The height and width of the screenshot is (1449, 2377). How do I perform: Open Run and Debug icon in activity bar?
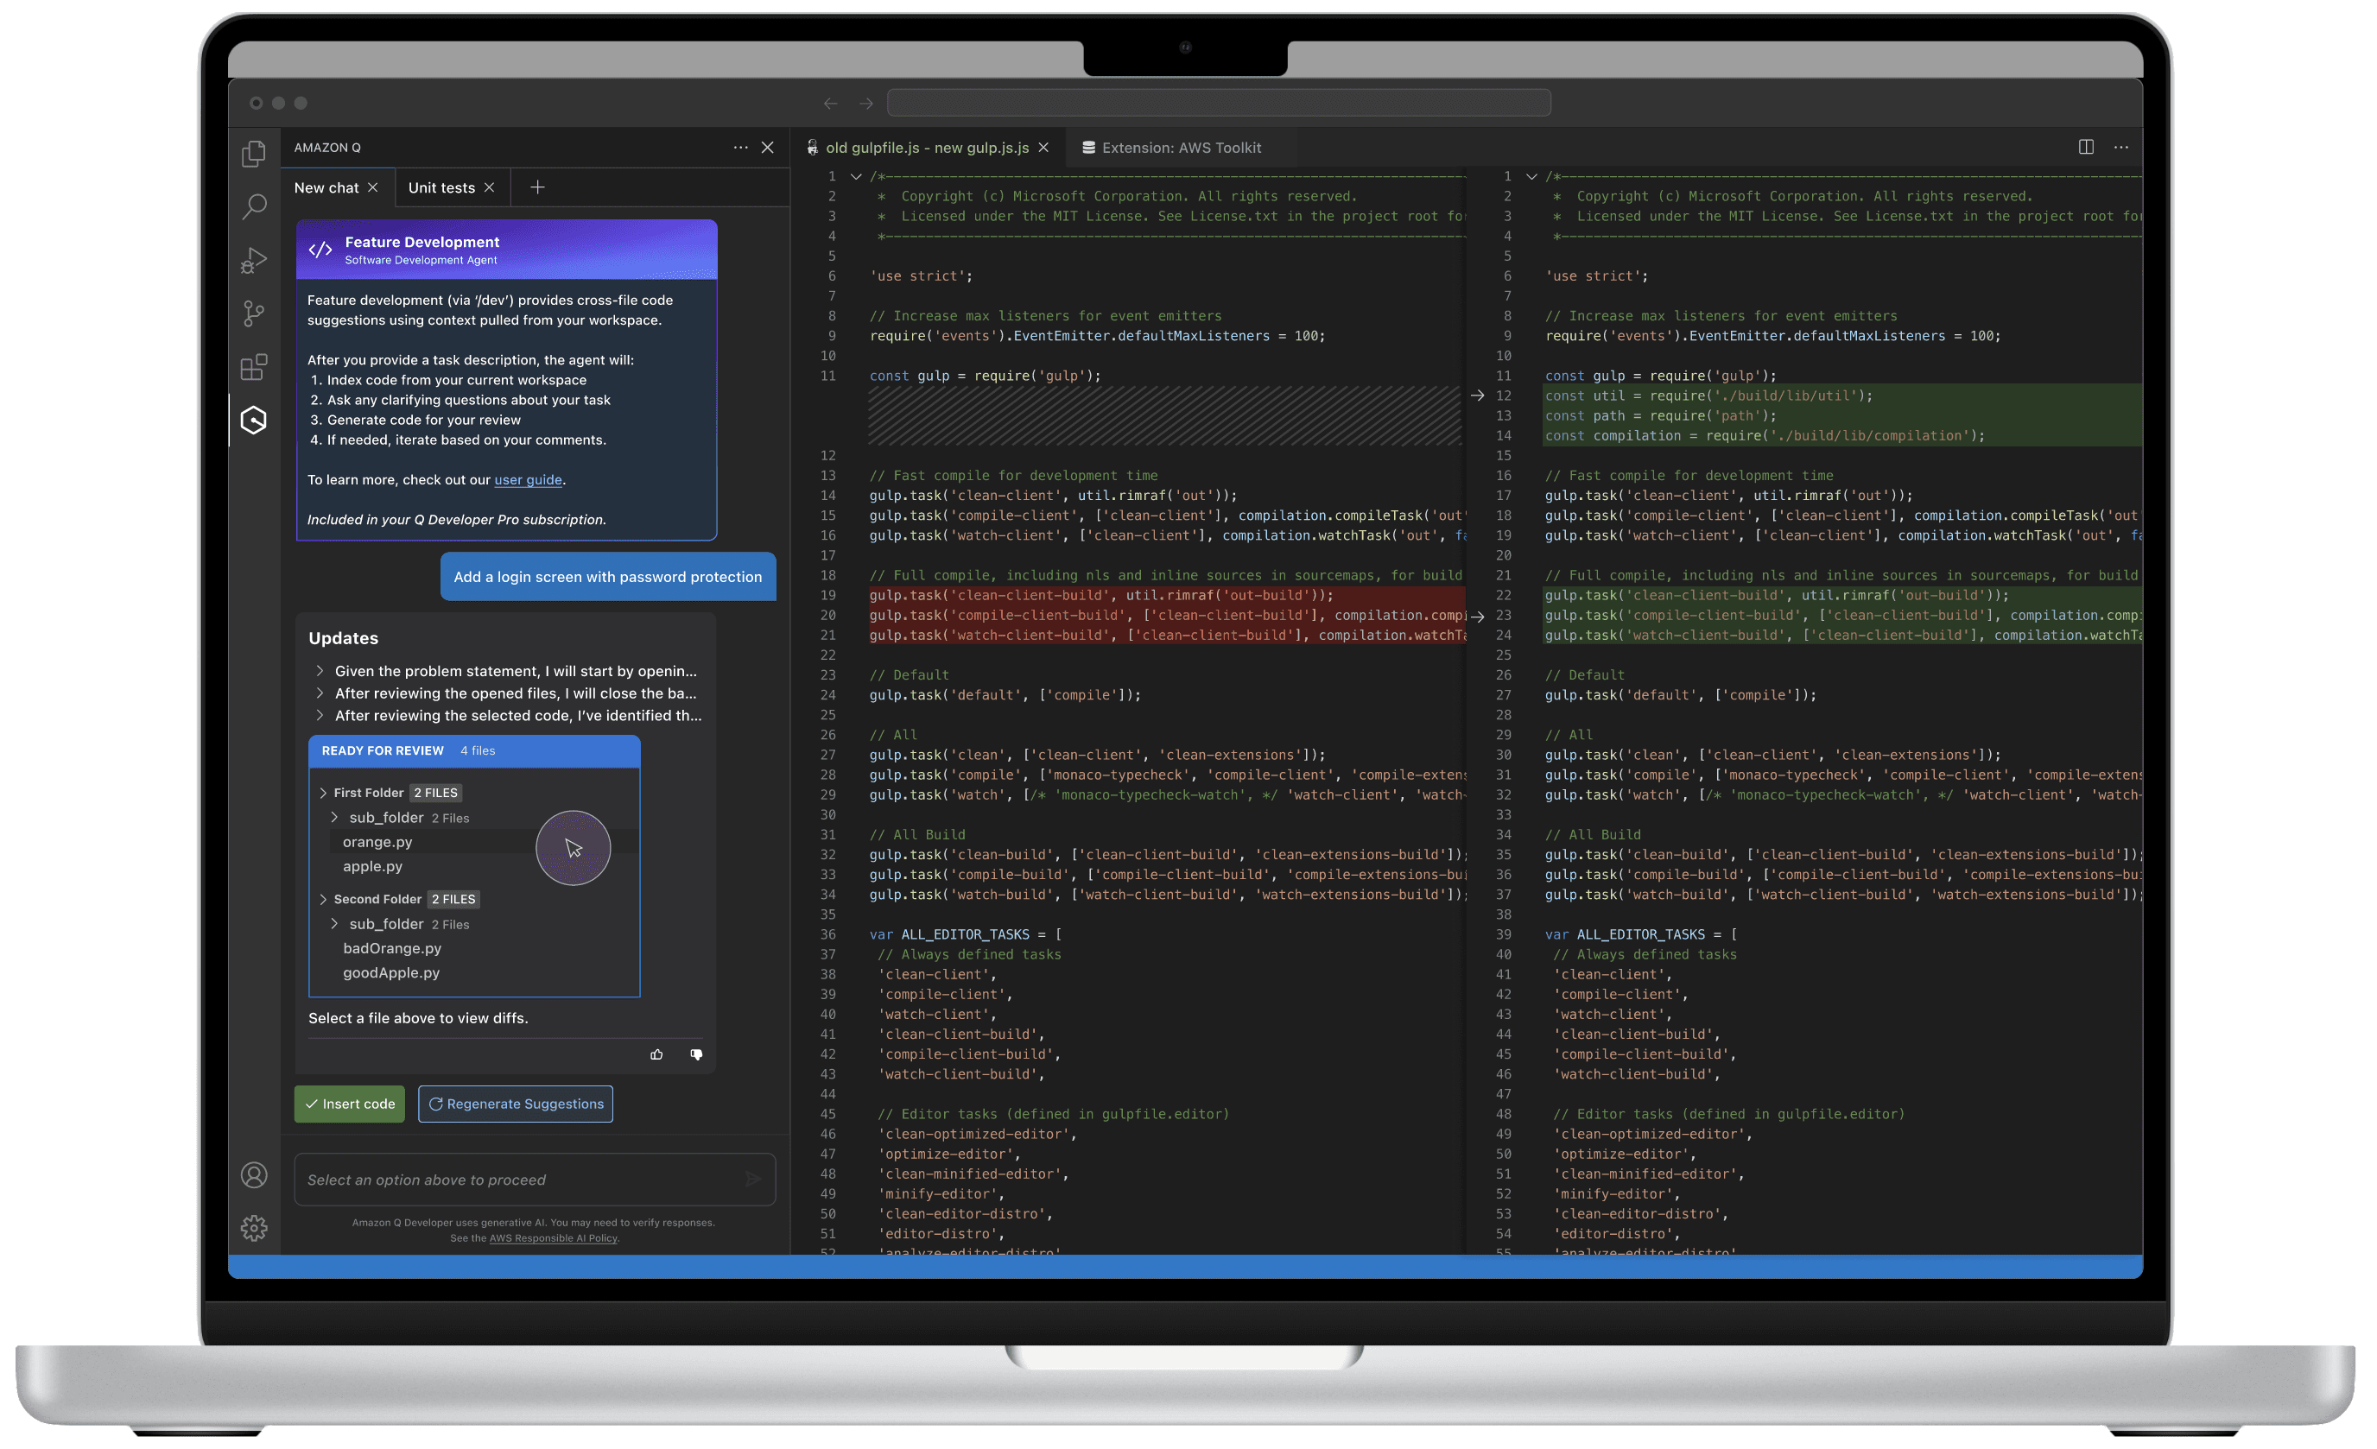point(254,261)
